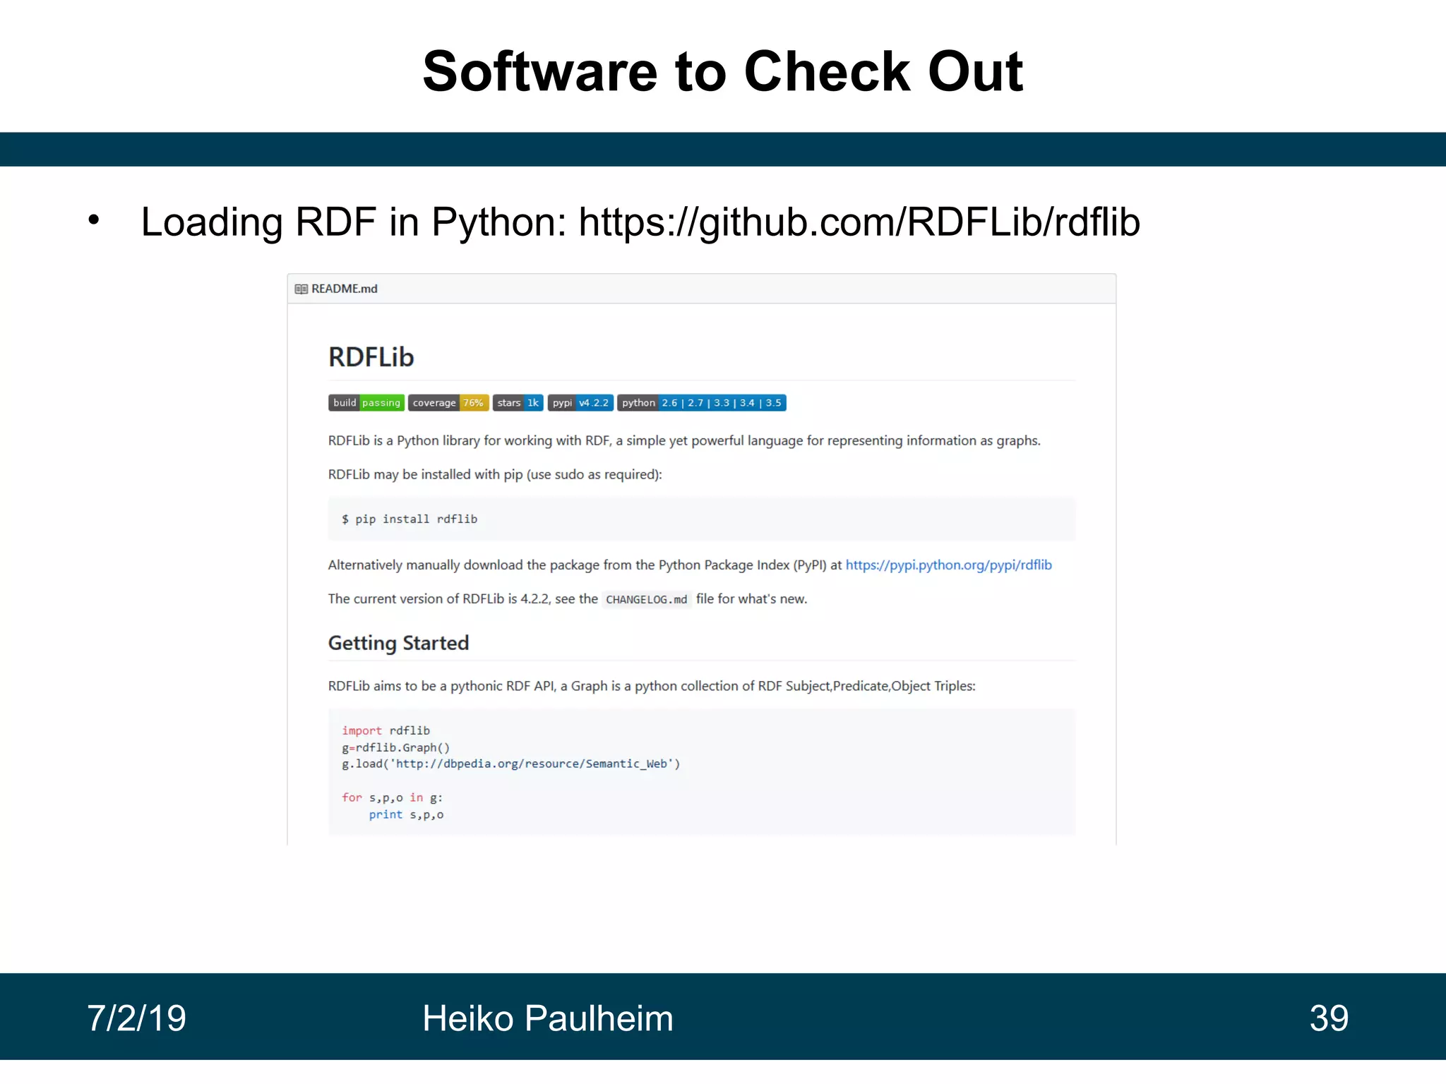Click the coverage 76% badge

point(448,403)
